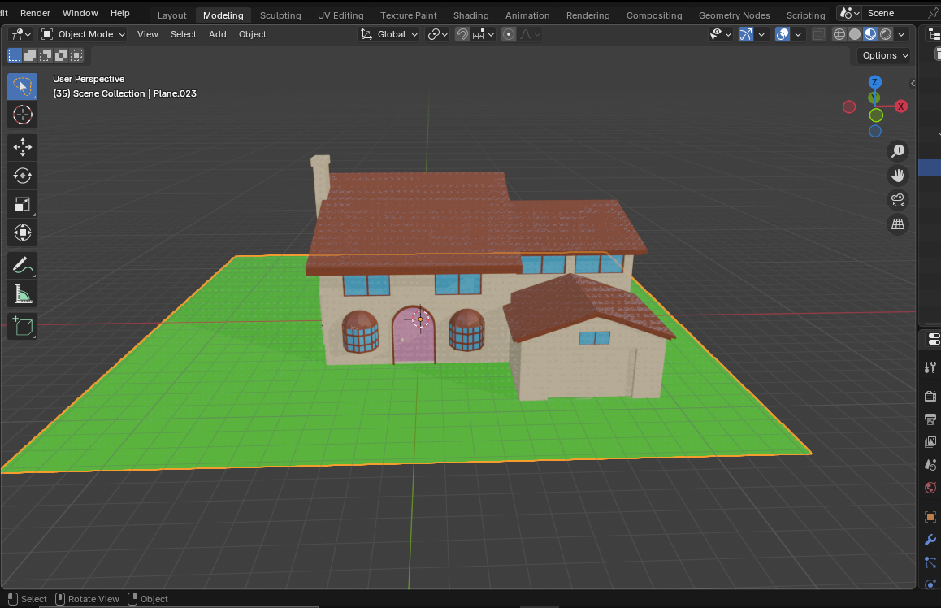
Task: Open the Tool properties tab icon
Action: (x=930, y=367)
